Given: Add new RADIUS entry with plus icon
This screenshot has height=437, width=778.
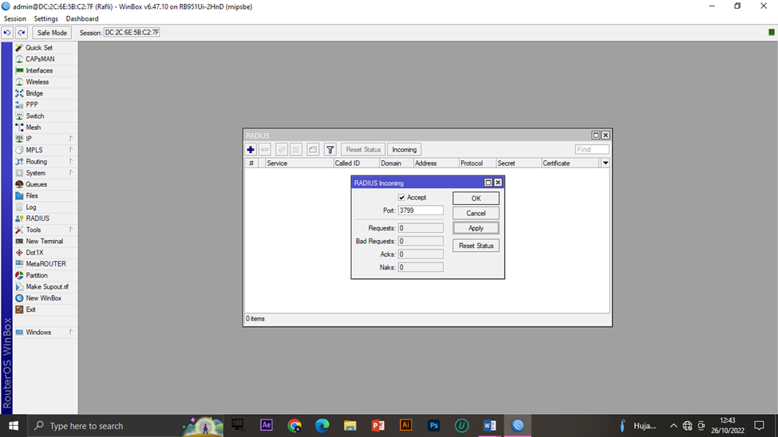Looking at the screenshot, I should click(251, 150).
